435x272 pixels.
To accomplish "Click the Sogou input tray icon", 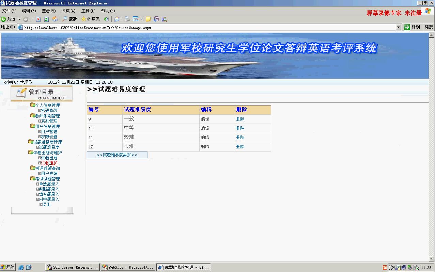I will point(385,268).
